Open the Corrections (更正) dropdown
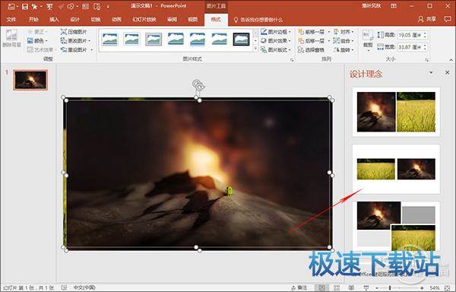 [37, 32]
